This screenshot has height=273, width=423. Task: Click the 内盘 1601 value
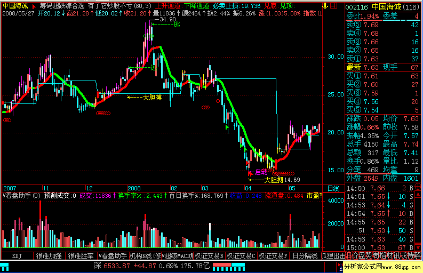pyautogui.click(x=411, y=178)
